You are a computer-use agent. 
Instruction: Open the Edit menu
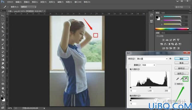[x=18, y=2]
